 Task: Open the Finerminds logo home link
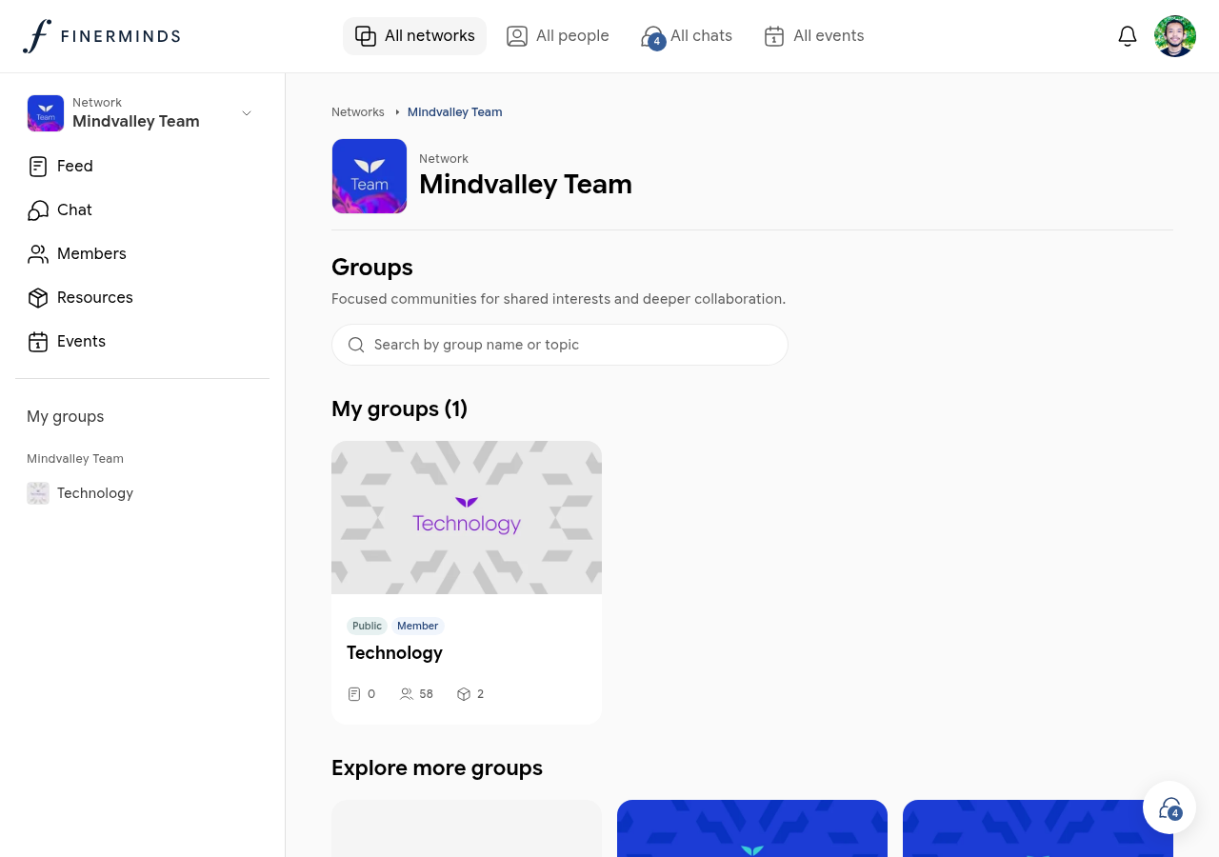(x=102, y=36)
